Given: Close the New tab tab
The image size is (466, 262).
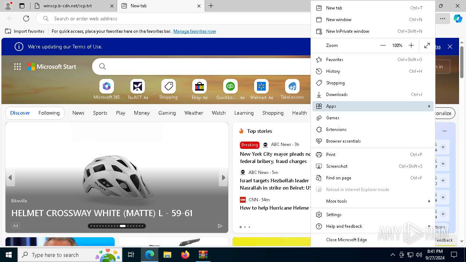Looking at the screenshot, I should click(199, 6).
